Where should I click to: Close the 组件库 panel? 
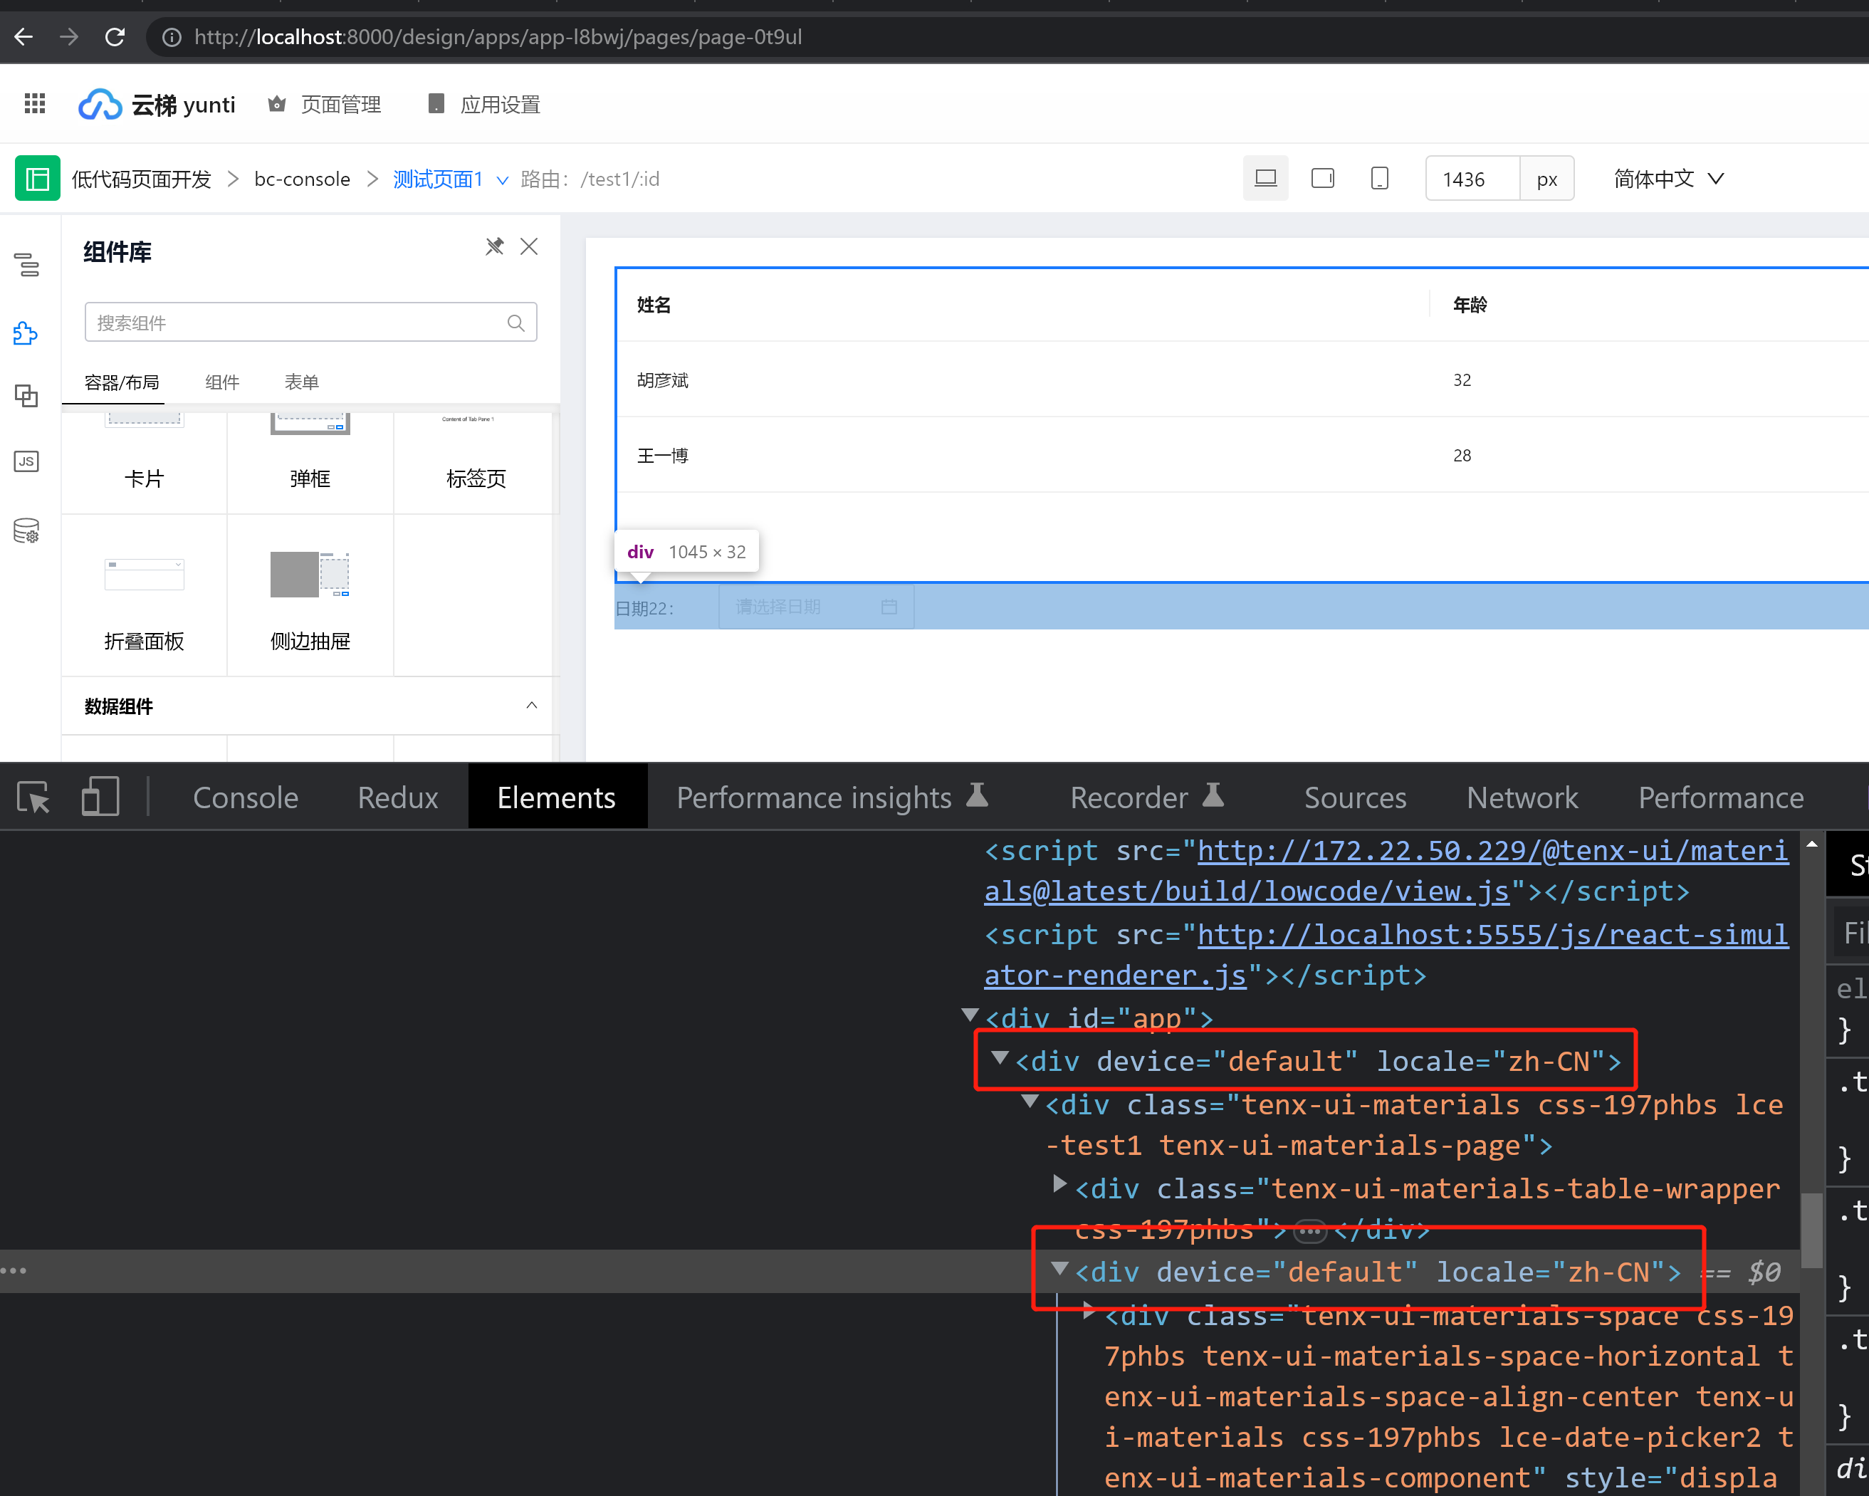[x=529, y=247]
